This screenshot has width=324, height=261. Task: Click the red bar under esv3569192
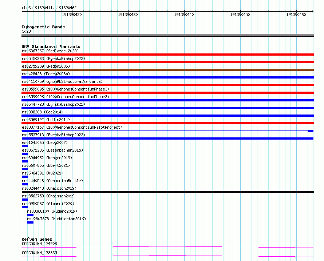(167, 123)
